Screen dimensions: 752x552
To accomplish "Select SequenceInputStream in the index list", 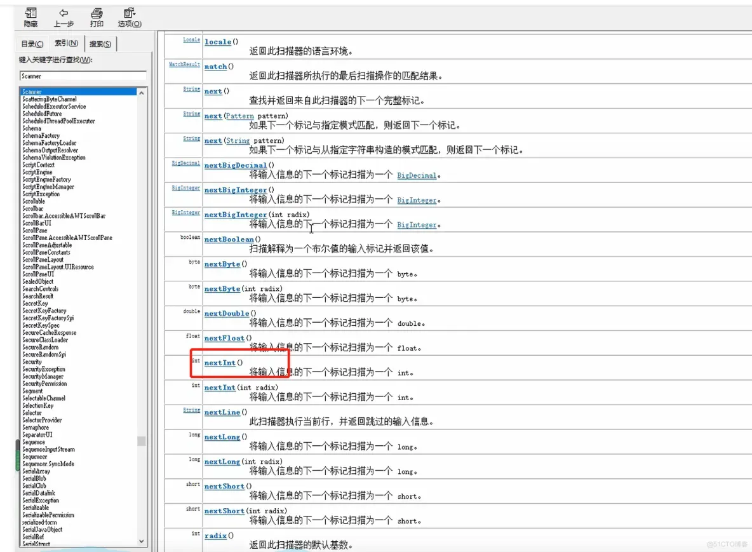I will point(48,449).
